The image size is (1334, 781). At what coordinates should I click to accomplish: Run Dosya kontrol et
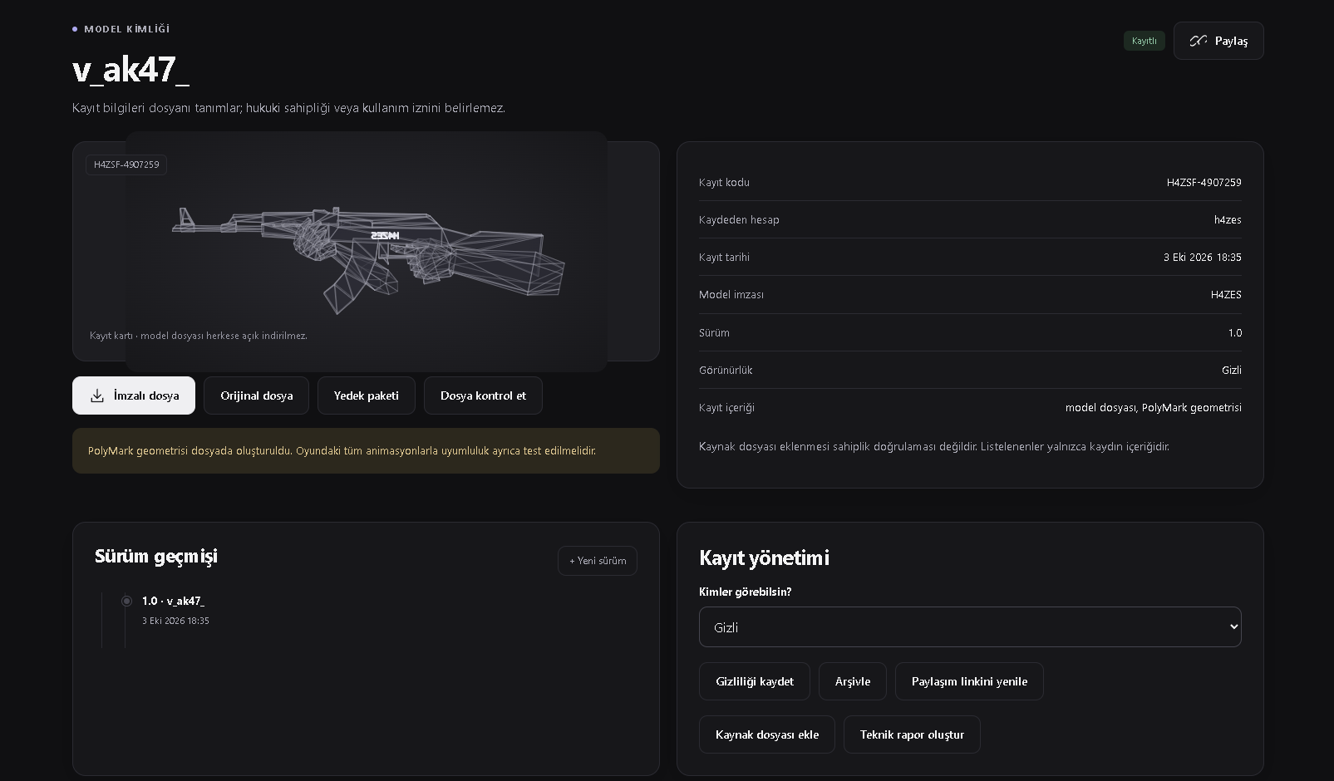coord(483,395)
